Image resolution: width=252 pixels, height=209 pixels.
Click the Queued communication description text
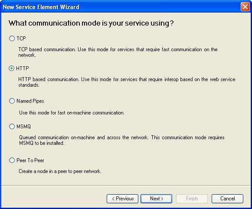(121, 140)
